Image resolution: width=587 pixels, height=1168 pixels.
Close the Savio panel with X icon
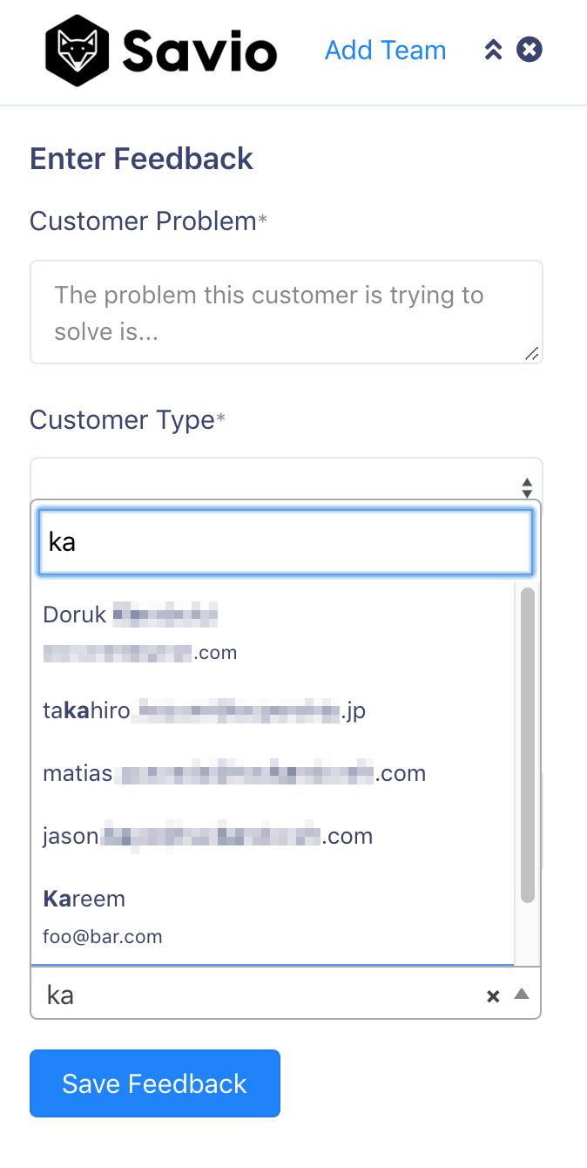530,50
